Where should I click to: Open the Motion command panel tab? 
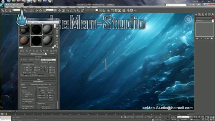tap(206, 14)
